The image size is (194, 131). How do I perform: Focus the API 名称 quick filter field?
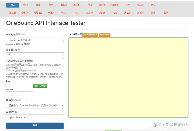pos(23,35)
